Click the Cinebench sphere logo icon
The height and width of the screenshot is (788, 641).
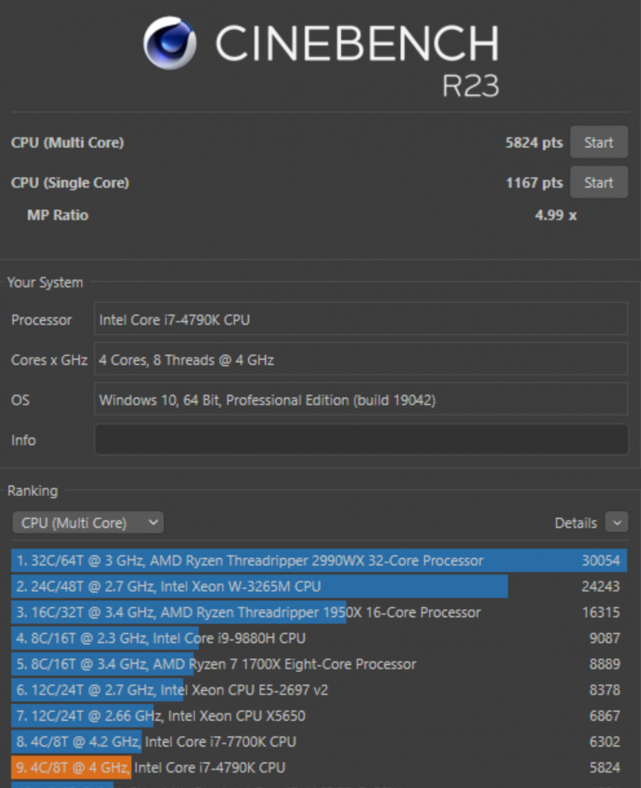tap(169, 43)
